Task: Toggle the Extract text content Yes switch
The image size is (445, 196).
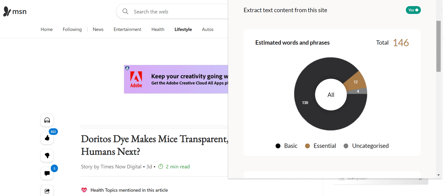Action: pyautogui.click(x=413, y=10)
